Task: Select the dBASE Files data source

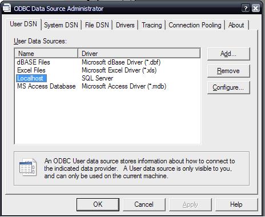Action: (34, 62)
